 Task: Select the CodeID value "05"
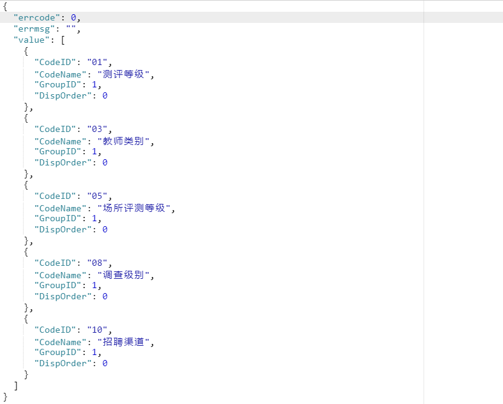(x=97, y=196)
